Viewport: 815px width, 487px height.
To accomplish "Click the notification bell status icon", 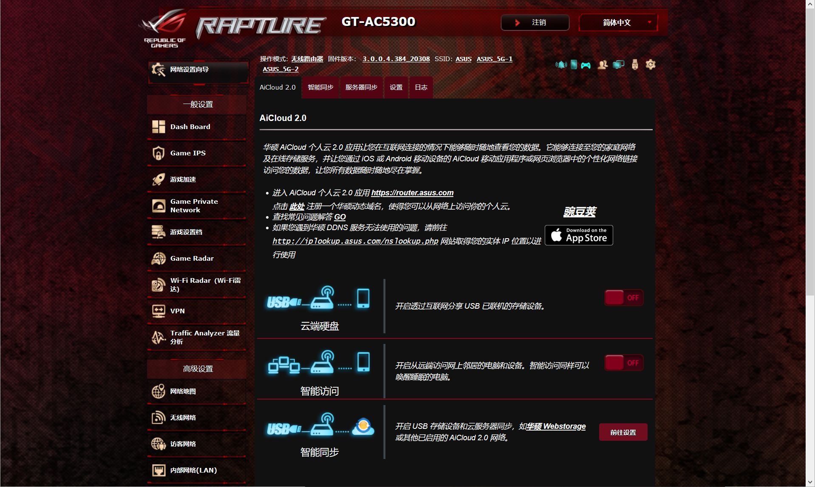I will [x=561, y=65].
